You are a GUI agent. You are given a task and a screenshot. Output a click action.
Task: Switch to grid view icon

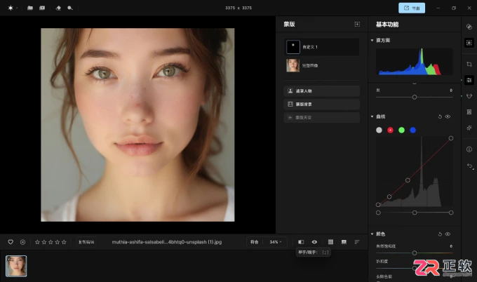[x=330, y=242]
